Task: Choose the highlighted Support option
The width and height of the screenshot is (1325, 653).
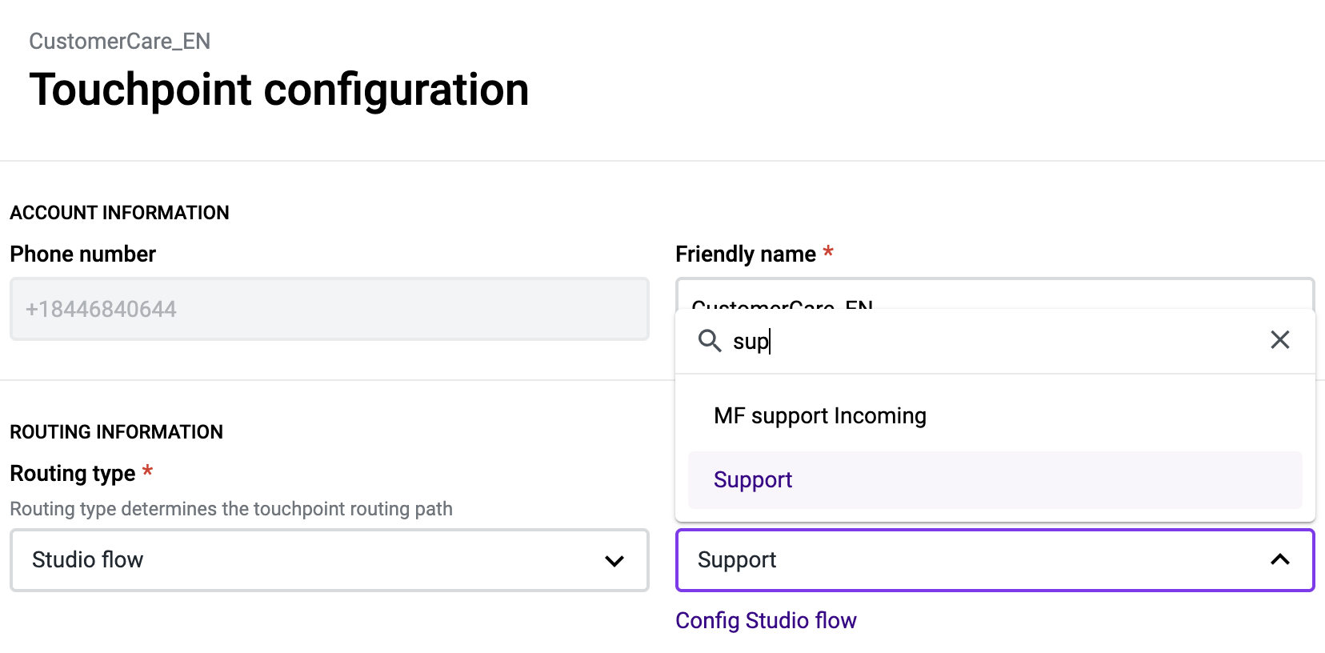Action: coord(995,480)
